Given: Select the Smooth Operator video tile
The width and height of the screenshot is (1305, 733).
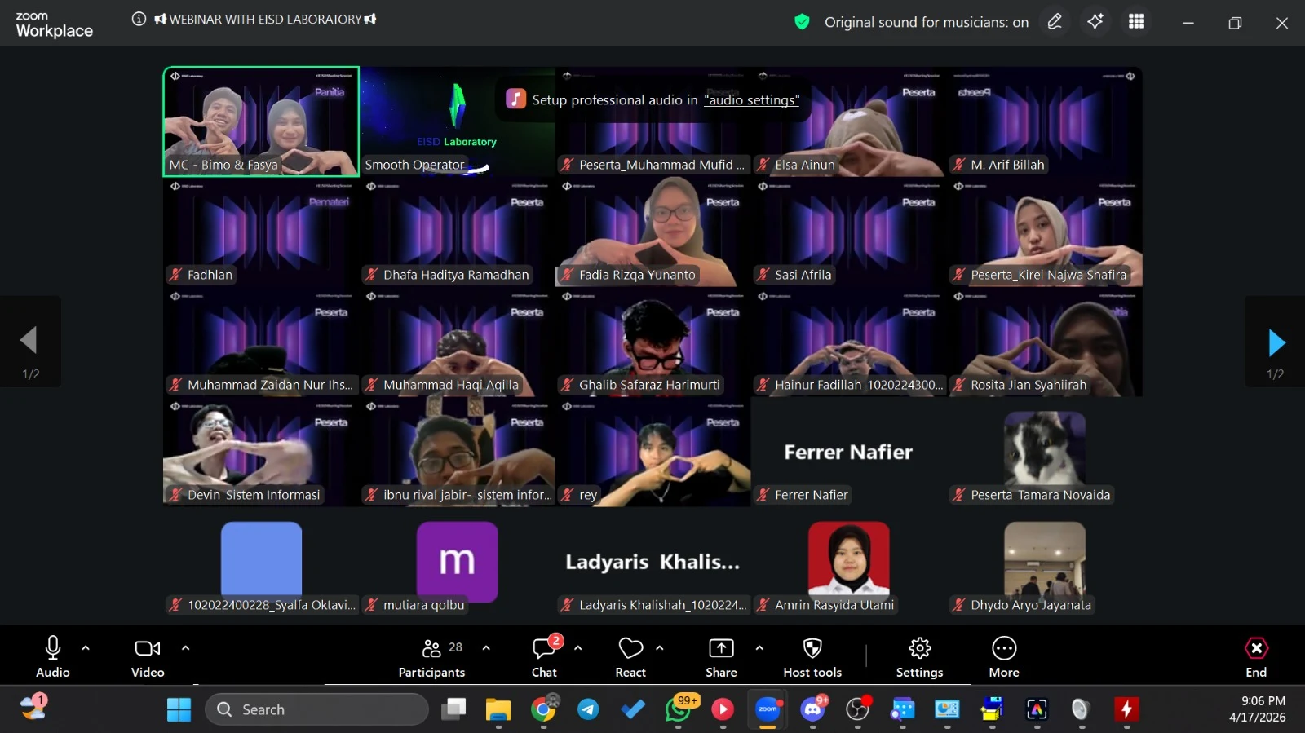Looking at the screenshot, I should coord(457,121).
